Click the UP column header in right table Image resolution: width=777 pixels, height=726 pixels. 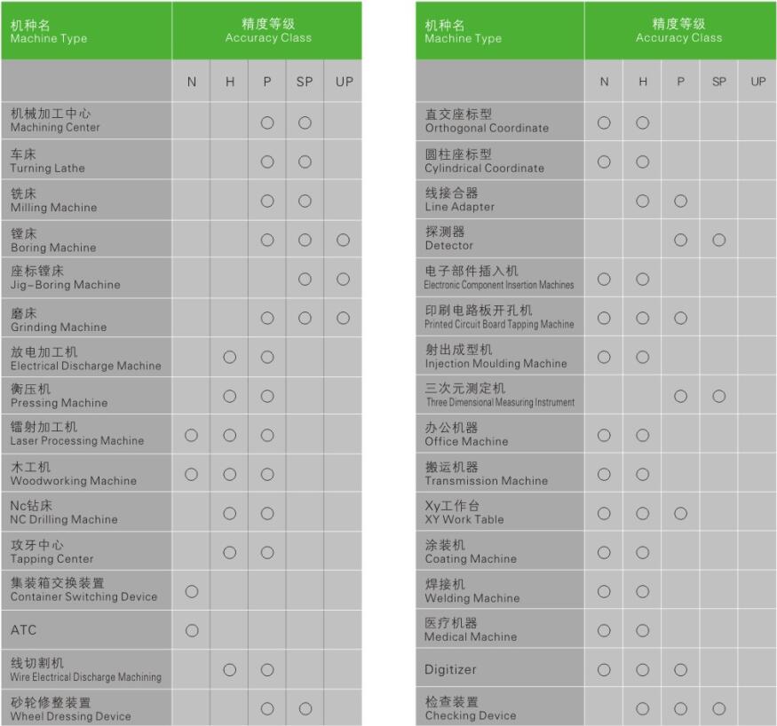click(757, 82)
